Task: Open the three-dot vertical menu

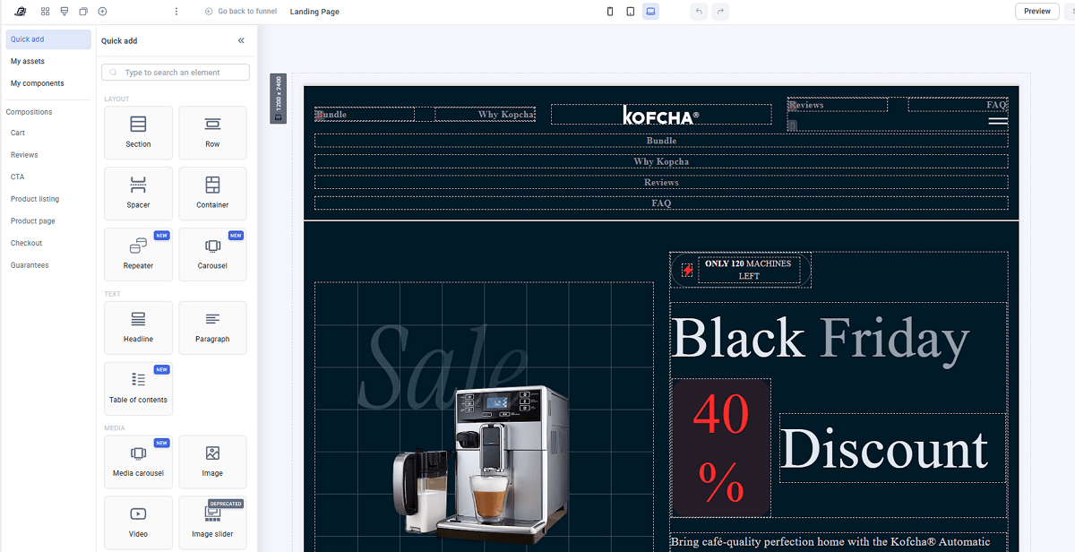Action: click(176, 12)
